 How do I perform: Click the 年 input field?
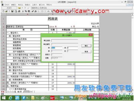[x=57, y=48]
